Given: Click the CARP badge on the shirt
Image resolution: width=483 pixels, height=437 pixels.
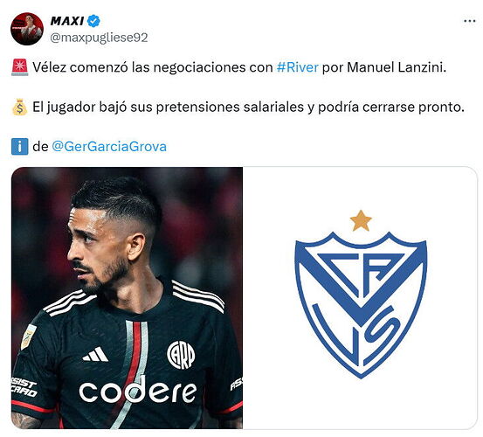Looking at the screenshot, I should (x=181, y=355).
